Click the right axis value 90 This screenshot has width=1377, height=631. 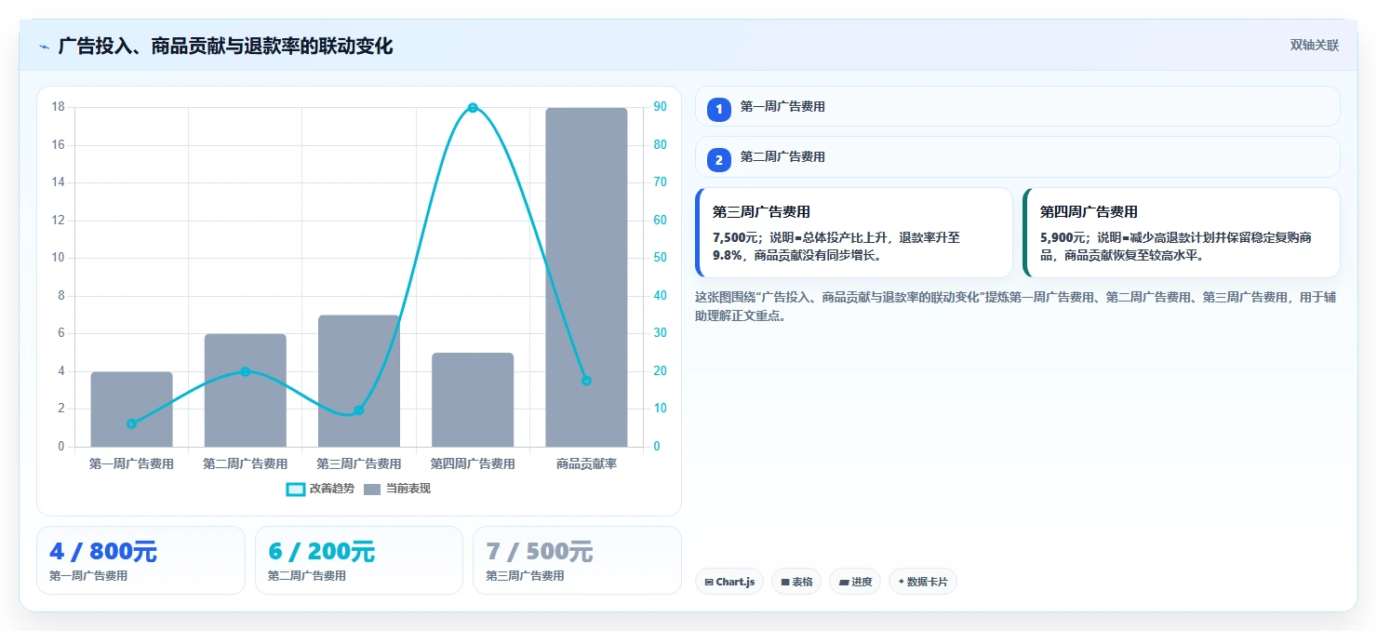(659, 107)
